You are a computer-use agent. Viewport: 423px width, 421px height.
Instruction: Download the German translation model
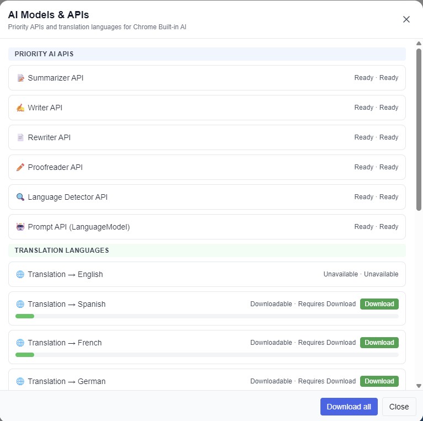[379, 381]
